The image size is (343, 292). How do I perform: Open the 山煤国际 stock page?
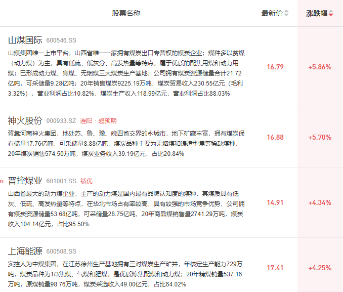25,40
